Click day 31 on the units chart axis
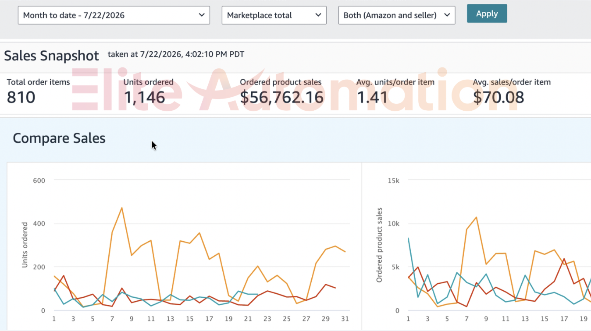The height and width of the screenshot is (331, 591). [x=345, y=319]
